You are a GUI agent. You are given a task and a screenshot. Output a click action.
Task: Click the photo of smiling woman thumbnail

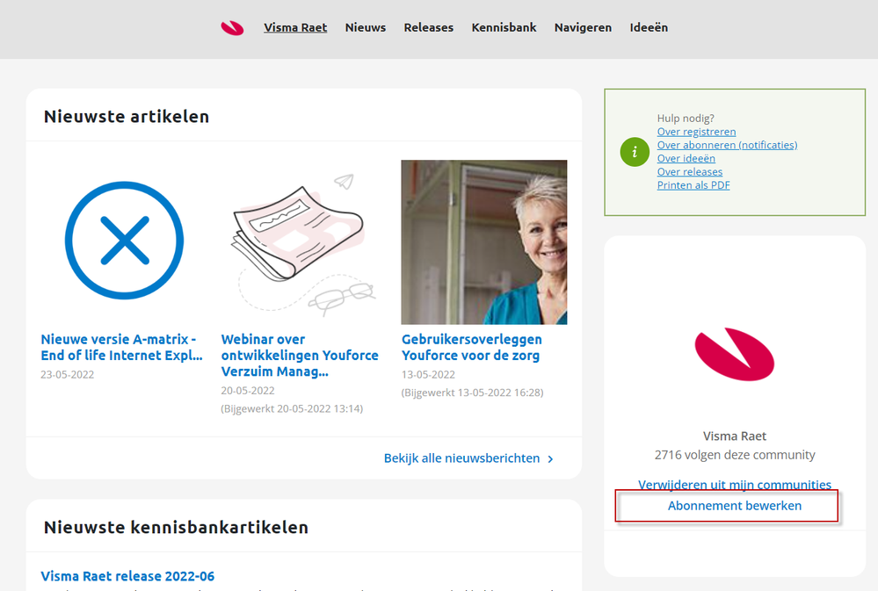[483, 242]
